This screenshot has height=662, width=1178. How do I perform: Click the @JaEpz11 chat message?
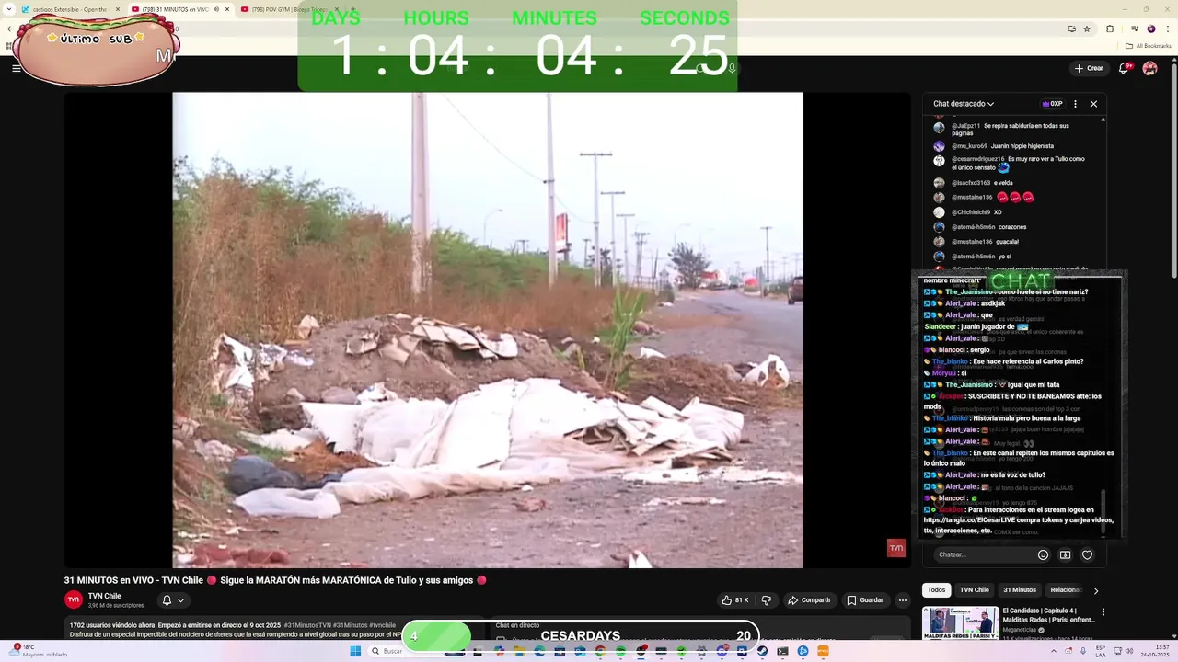1003,129
